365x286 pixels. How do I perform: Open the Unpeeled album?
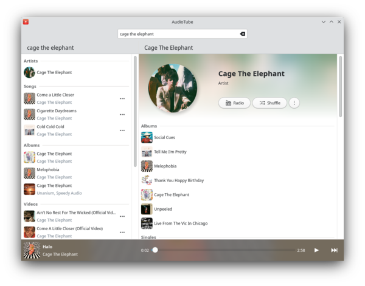click(237, 209)
